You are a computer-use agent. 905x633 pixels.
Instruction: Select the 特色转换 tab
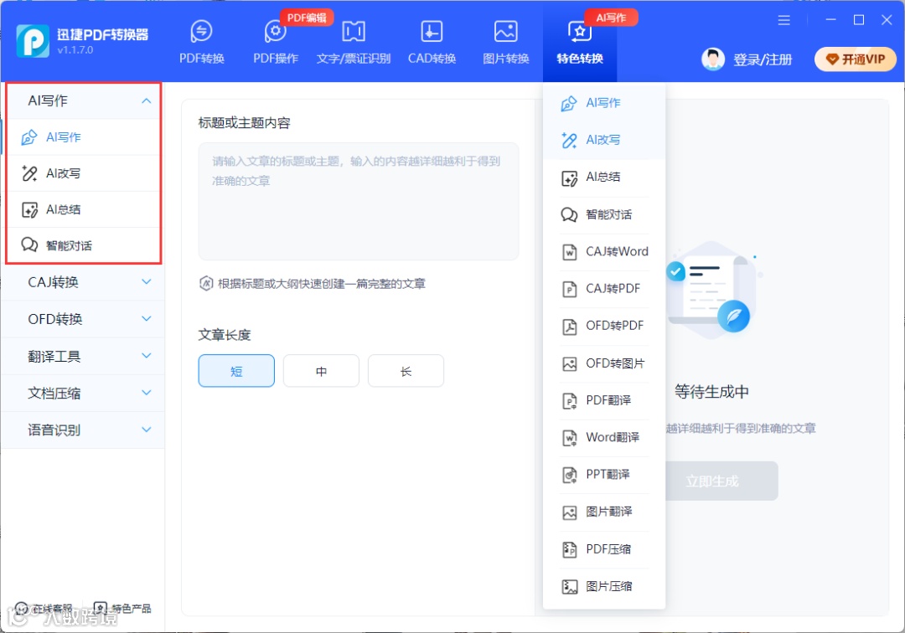(x=580, y=42)
